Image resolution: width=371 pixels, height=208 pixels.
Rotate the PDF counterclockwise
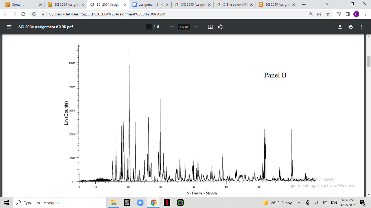(x=220, y=27)
